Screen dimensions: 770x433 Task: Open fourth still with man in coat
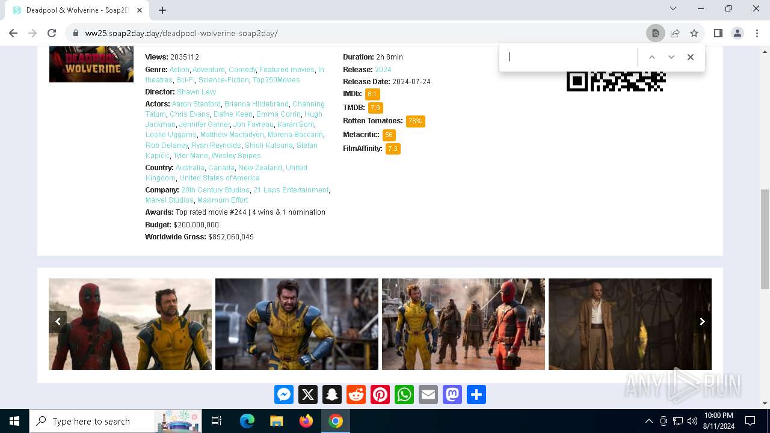[x=630, y=324]
